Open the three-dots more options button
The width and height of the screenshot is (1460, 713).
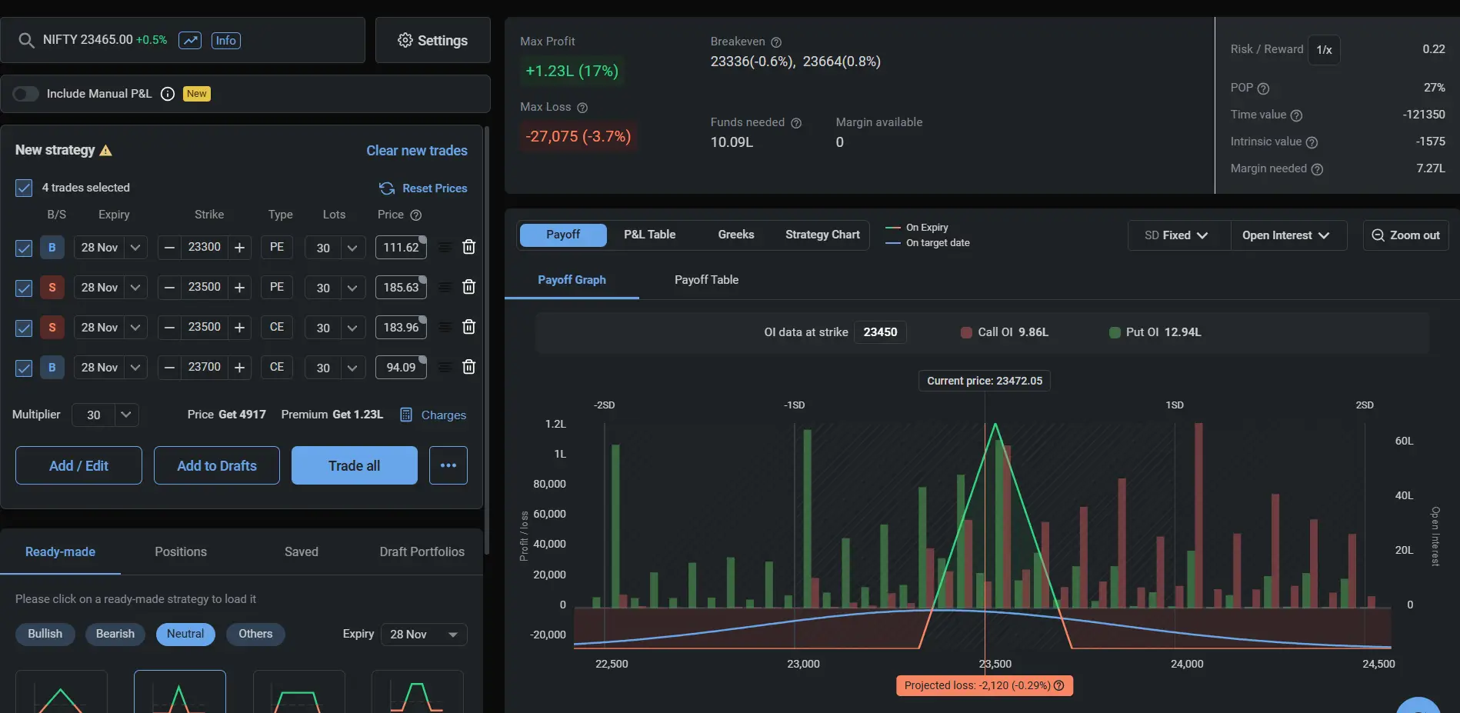click(x=448, y=465)
